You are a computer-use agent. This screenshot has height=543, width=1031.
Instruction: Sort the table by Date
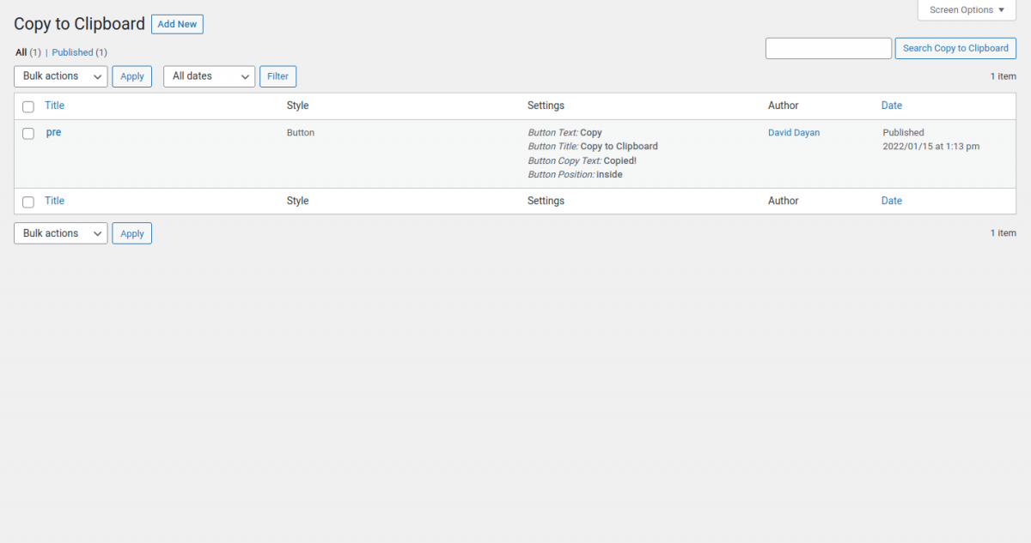(x=891, y=105)
